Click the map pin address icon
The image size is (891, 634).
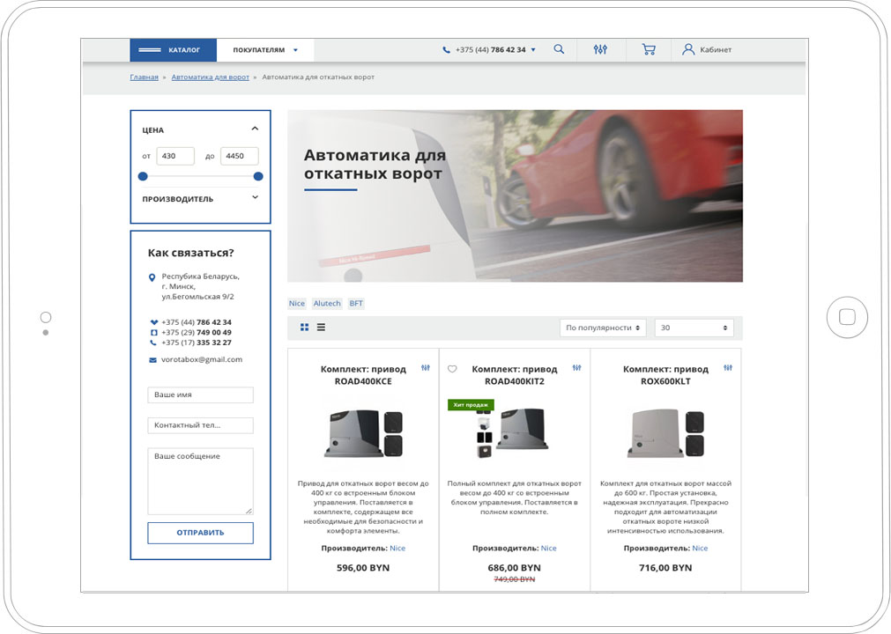tap(152, 277)
